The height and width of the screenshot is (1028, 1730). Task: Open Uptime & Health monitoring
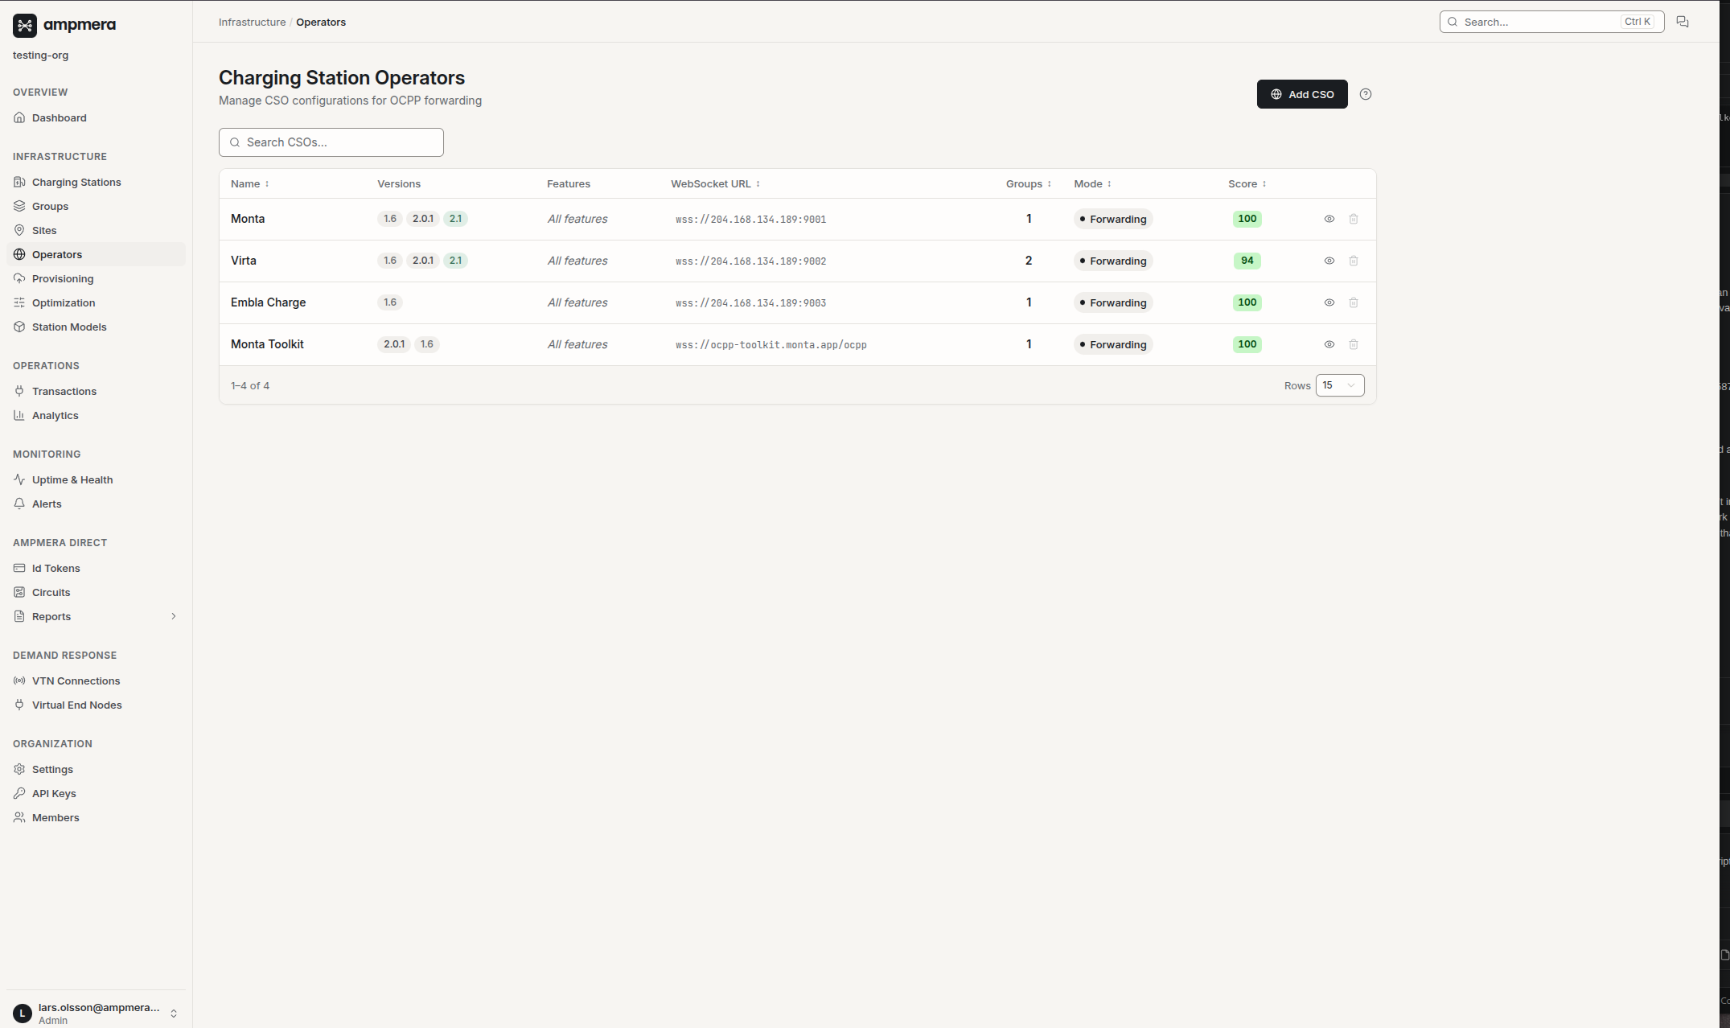96,479
